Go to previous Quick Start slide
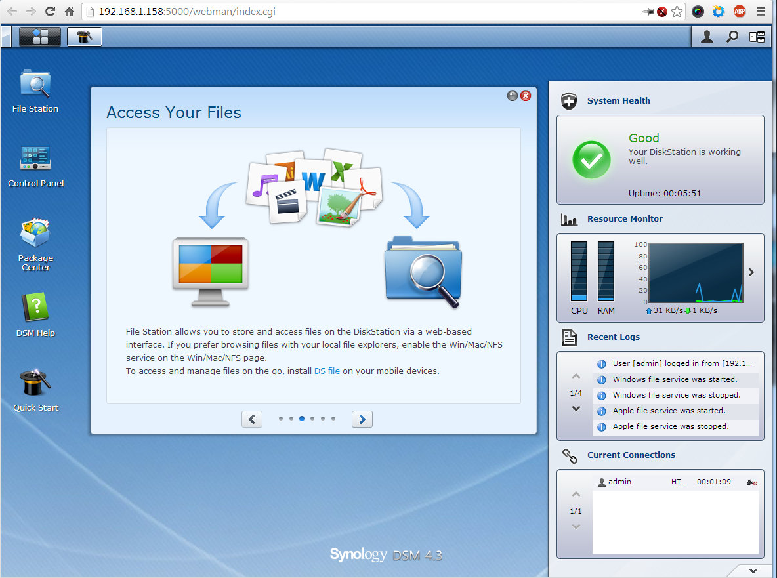The height and width of the screenshot is (578, 777). tap(252, 419)
